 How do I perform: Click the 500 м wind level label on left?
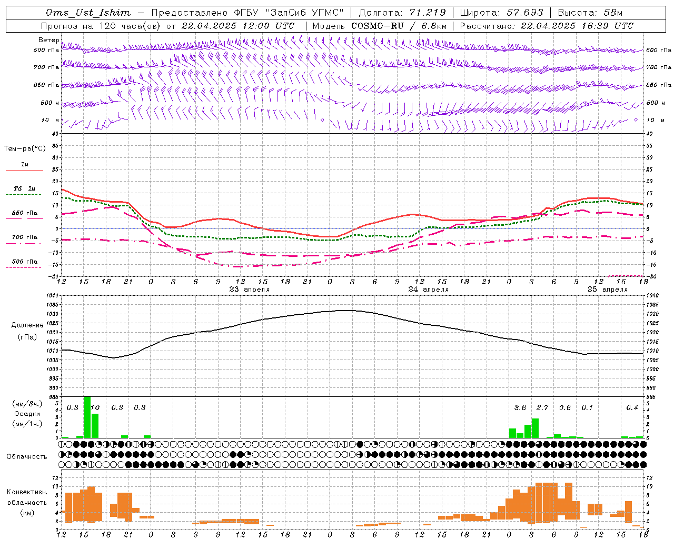[x=50, y=103]
